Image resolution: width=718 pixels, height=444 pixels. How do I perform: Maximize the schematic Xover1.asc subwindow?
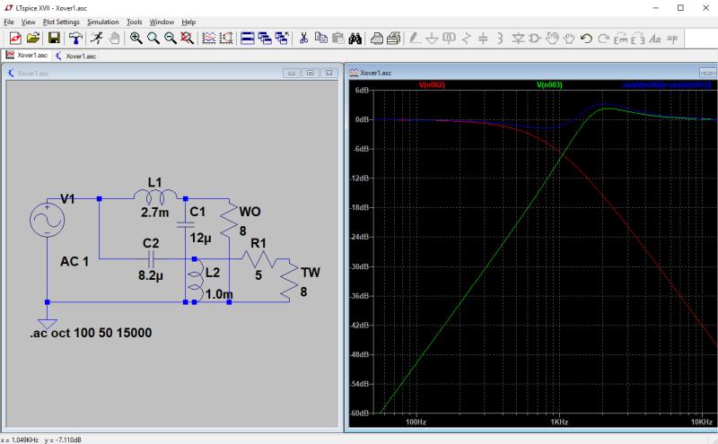tap(310, 73)
